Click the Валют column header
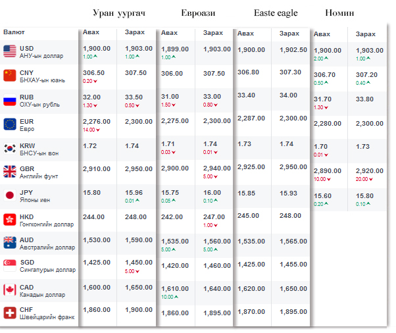This screenshot has height=333, width=396. (x=14, y=32)
